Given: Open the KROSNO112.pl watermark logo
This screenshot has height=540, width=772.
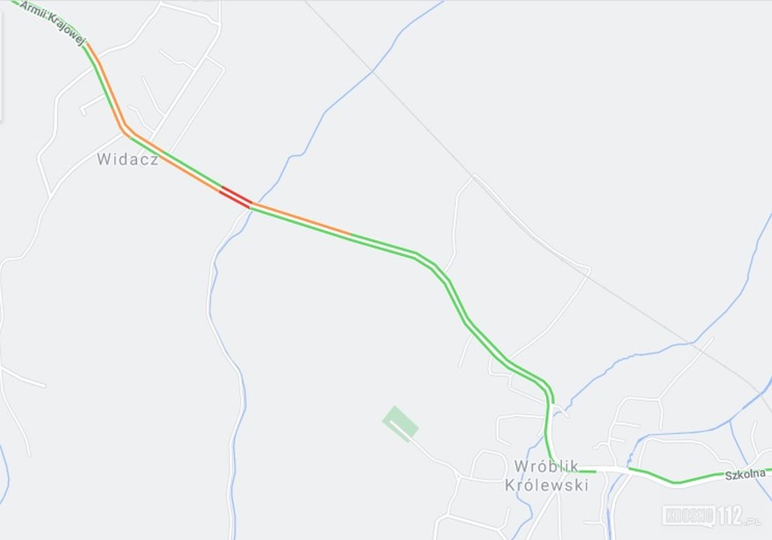Looking at the screenshot, I should tap(711, 516).
